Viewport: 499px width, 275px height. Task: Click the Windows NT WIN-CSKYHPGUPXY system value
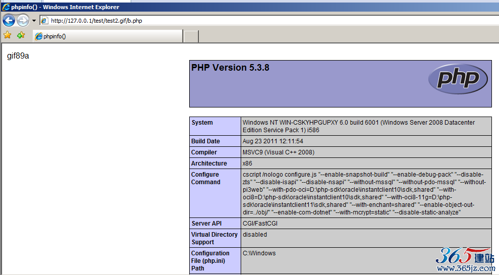coord(359,126)
